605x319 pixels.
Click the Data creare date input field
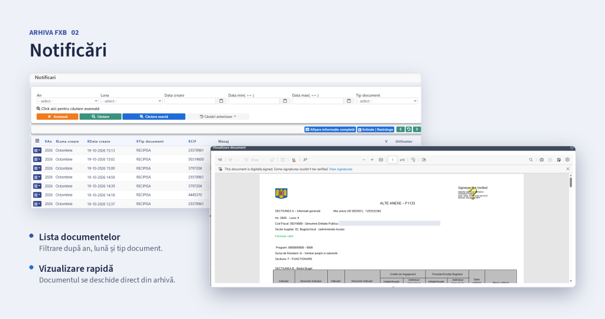(x=190, y=101)
